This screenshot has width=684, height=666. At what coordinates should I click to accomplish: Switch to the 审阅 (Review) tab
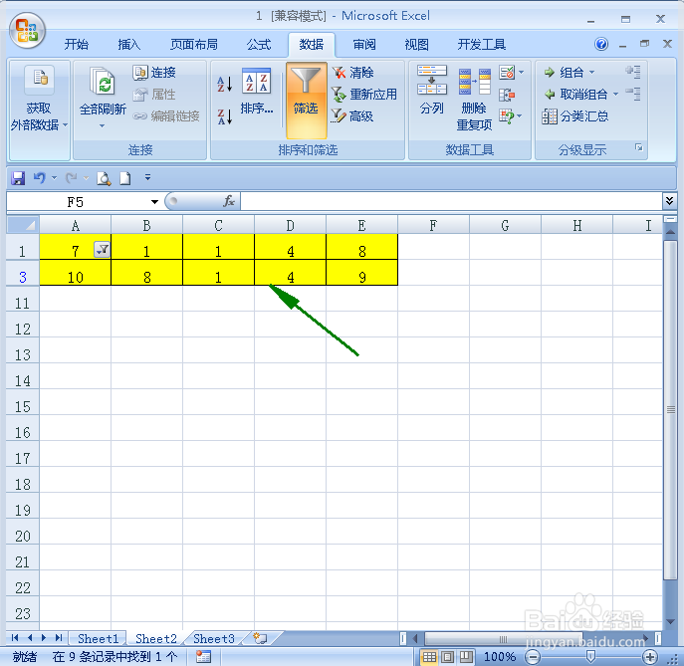click(x=364, y=45)
